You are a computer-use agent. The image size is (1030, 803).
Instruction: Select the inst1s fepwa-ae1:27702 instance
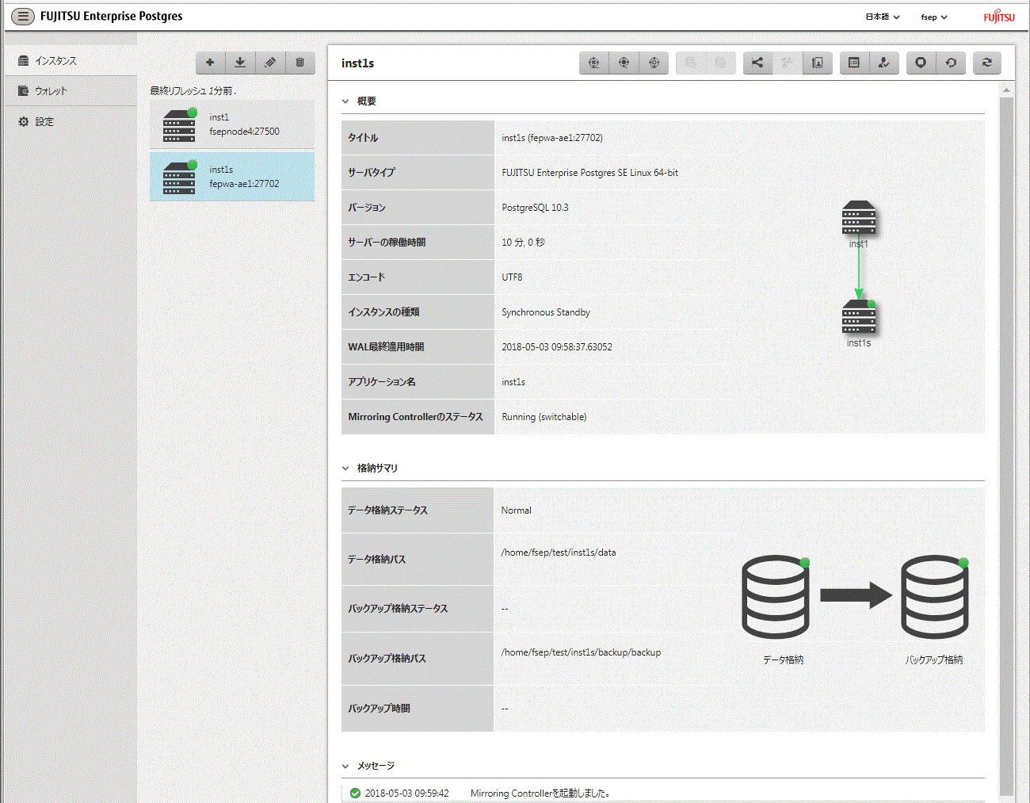coord(232,177)
